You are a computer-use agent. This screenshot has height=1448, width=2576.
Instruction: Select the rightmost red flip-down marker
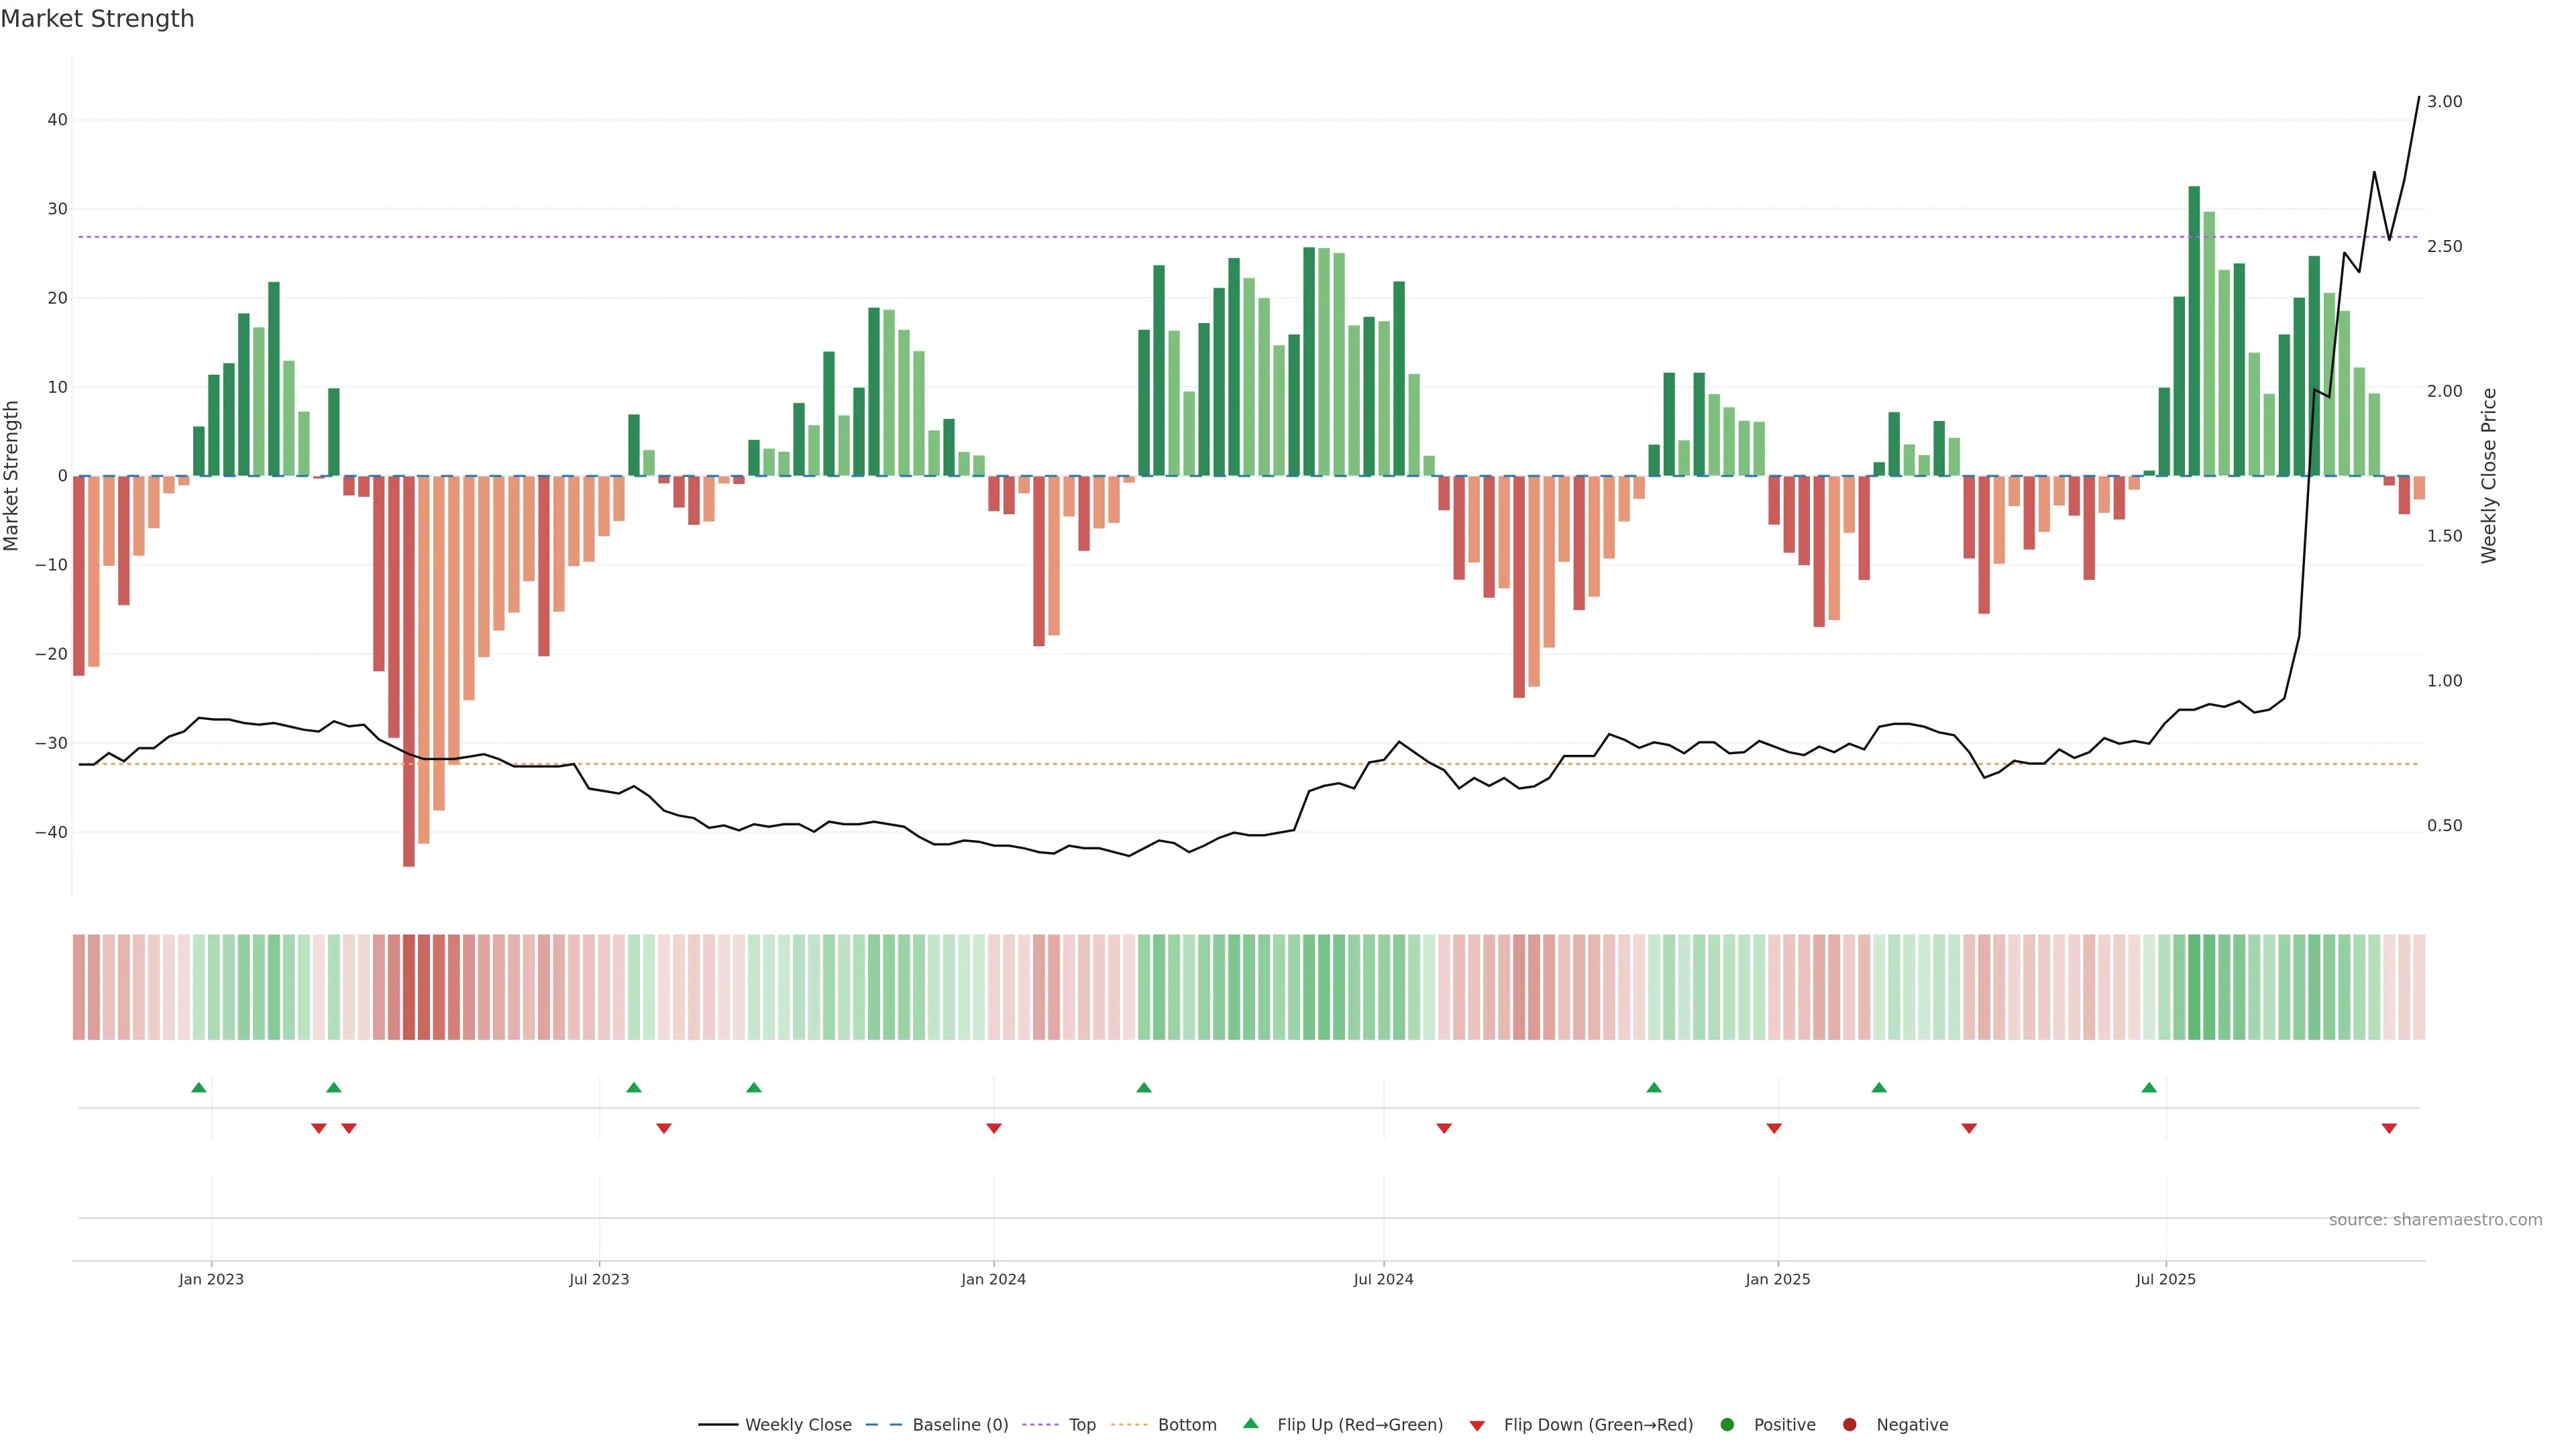[x=2389, y=1128]
